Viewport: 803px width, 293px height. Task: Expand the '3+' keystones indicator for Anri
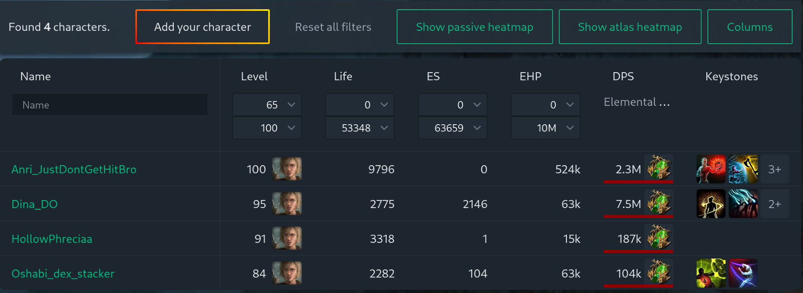775,169
